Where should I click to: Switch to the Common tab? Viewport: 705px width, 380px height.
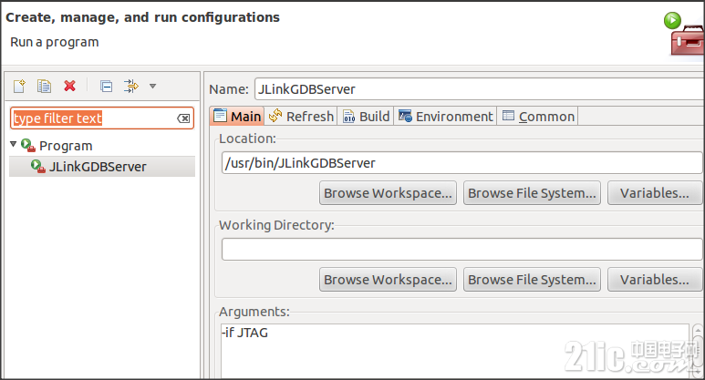click(x=538, y=117)
